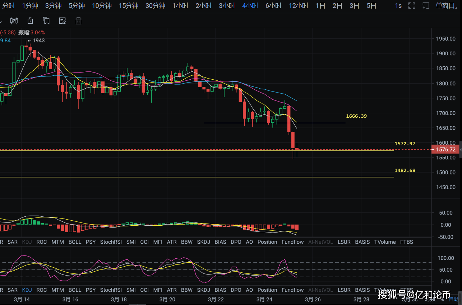
Task: Click the bookmark icon in drawing toolbar
Action: click(46, 21)
